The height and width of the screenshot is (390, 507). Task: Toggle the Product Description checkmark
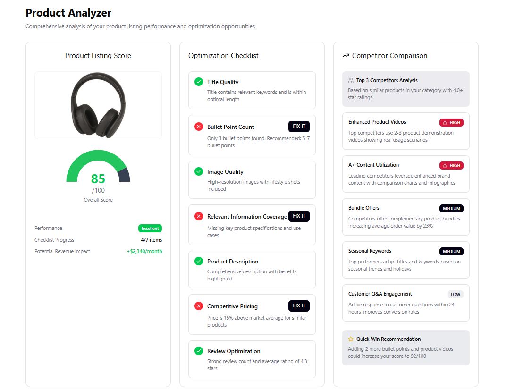(198, 261)
